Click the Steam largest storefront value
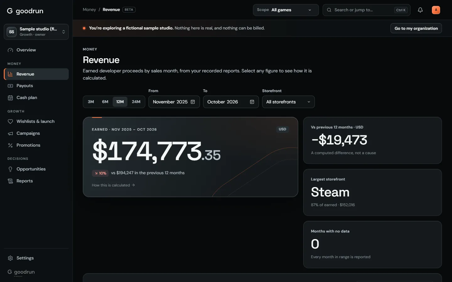The width and height of the screenshot is (452, 282). [x=330, y=192]
